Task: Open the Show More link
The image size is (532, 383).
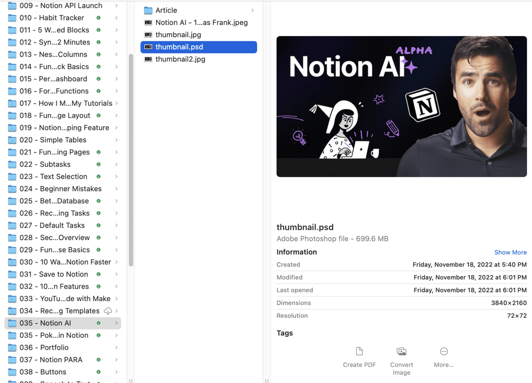Action: coord(510,252)
